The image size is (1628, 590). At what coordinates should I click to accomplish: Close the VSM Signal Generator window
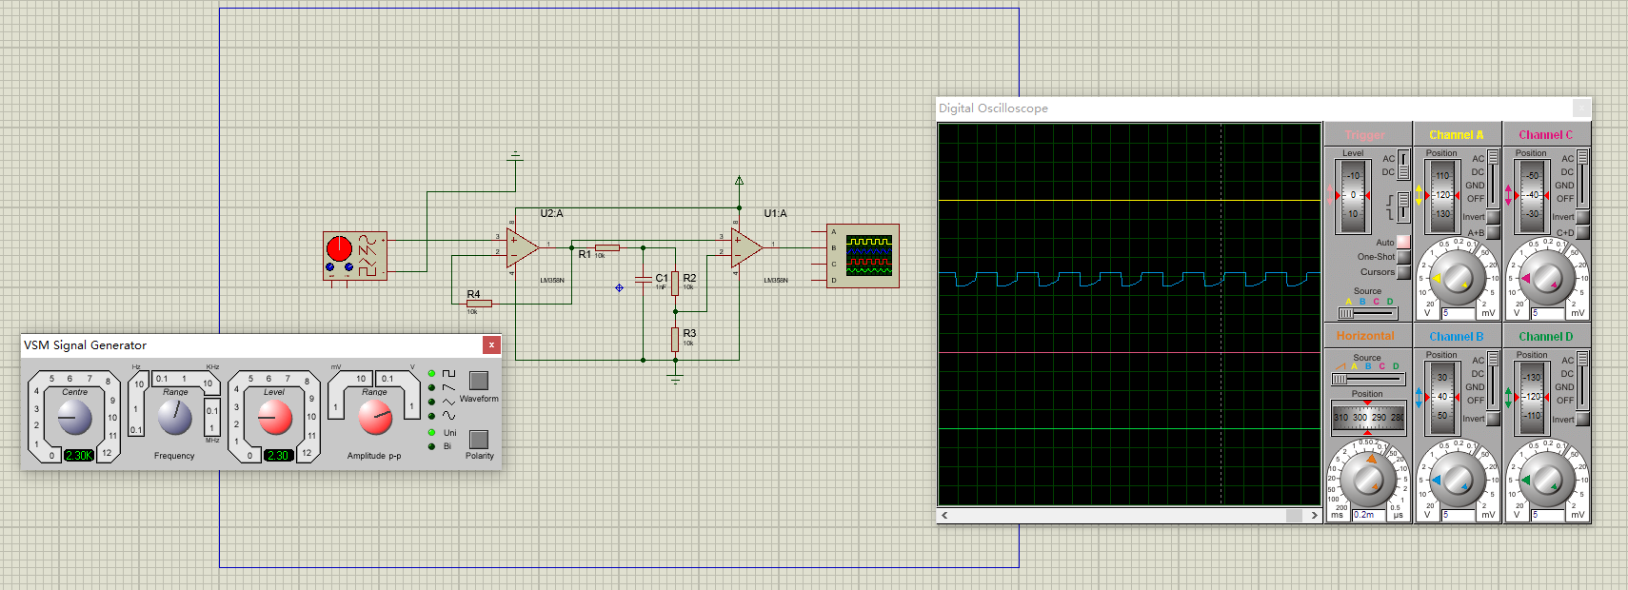point(491,344)
